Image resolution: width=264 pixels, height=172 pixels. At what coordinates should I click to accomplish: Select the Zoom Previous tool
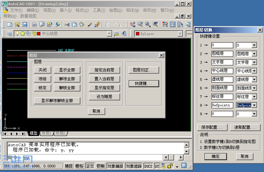[155, 25]
